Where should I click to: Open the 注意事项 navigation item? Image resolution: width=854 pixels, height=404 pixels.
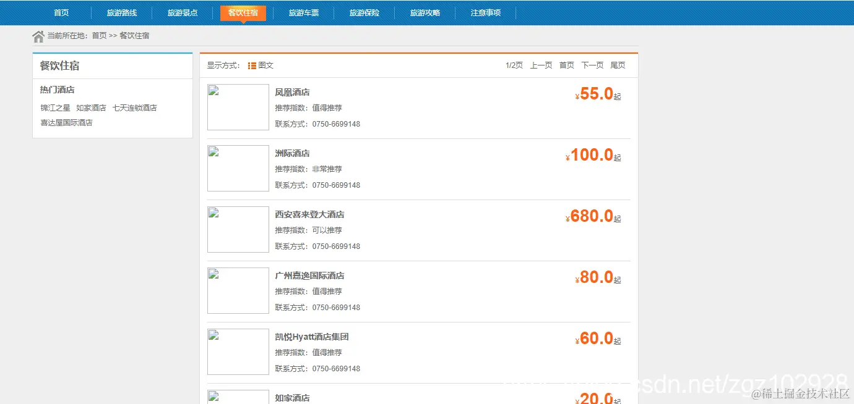486,13
